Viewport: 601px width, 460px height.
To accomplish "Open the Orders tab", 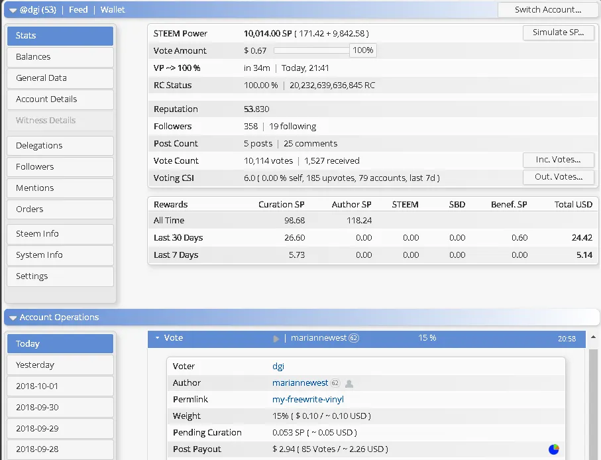I will [60, 209].
